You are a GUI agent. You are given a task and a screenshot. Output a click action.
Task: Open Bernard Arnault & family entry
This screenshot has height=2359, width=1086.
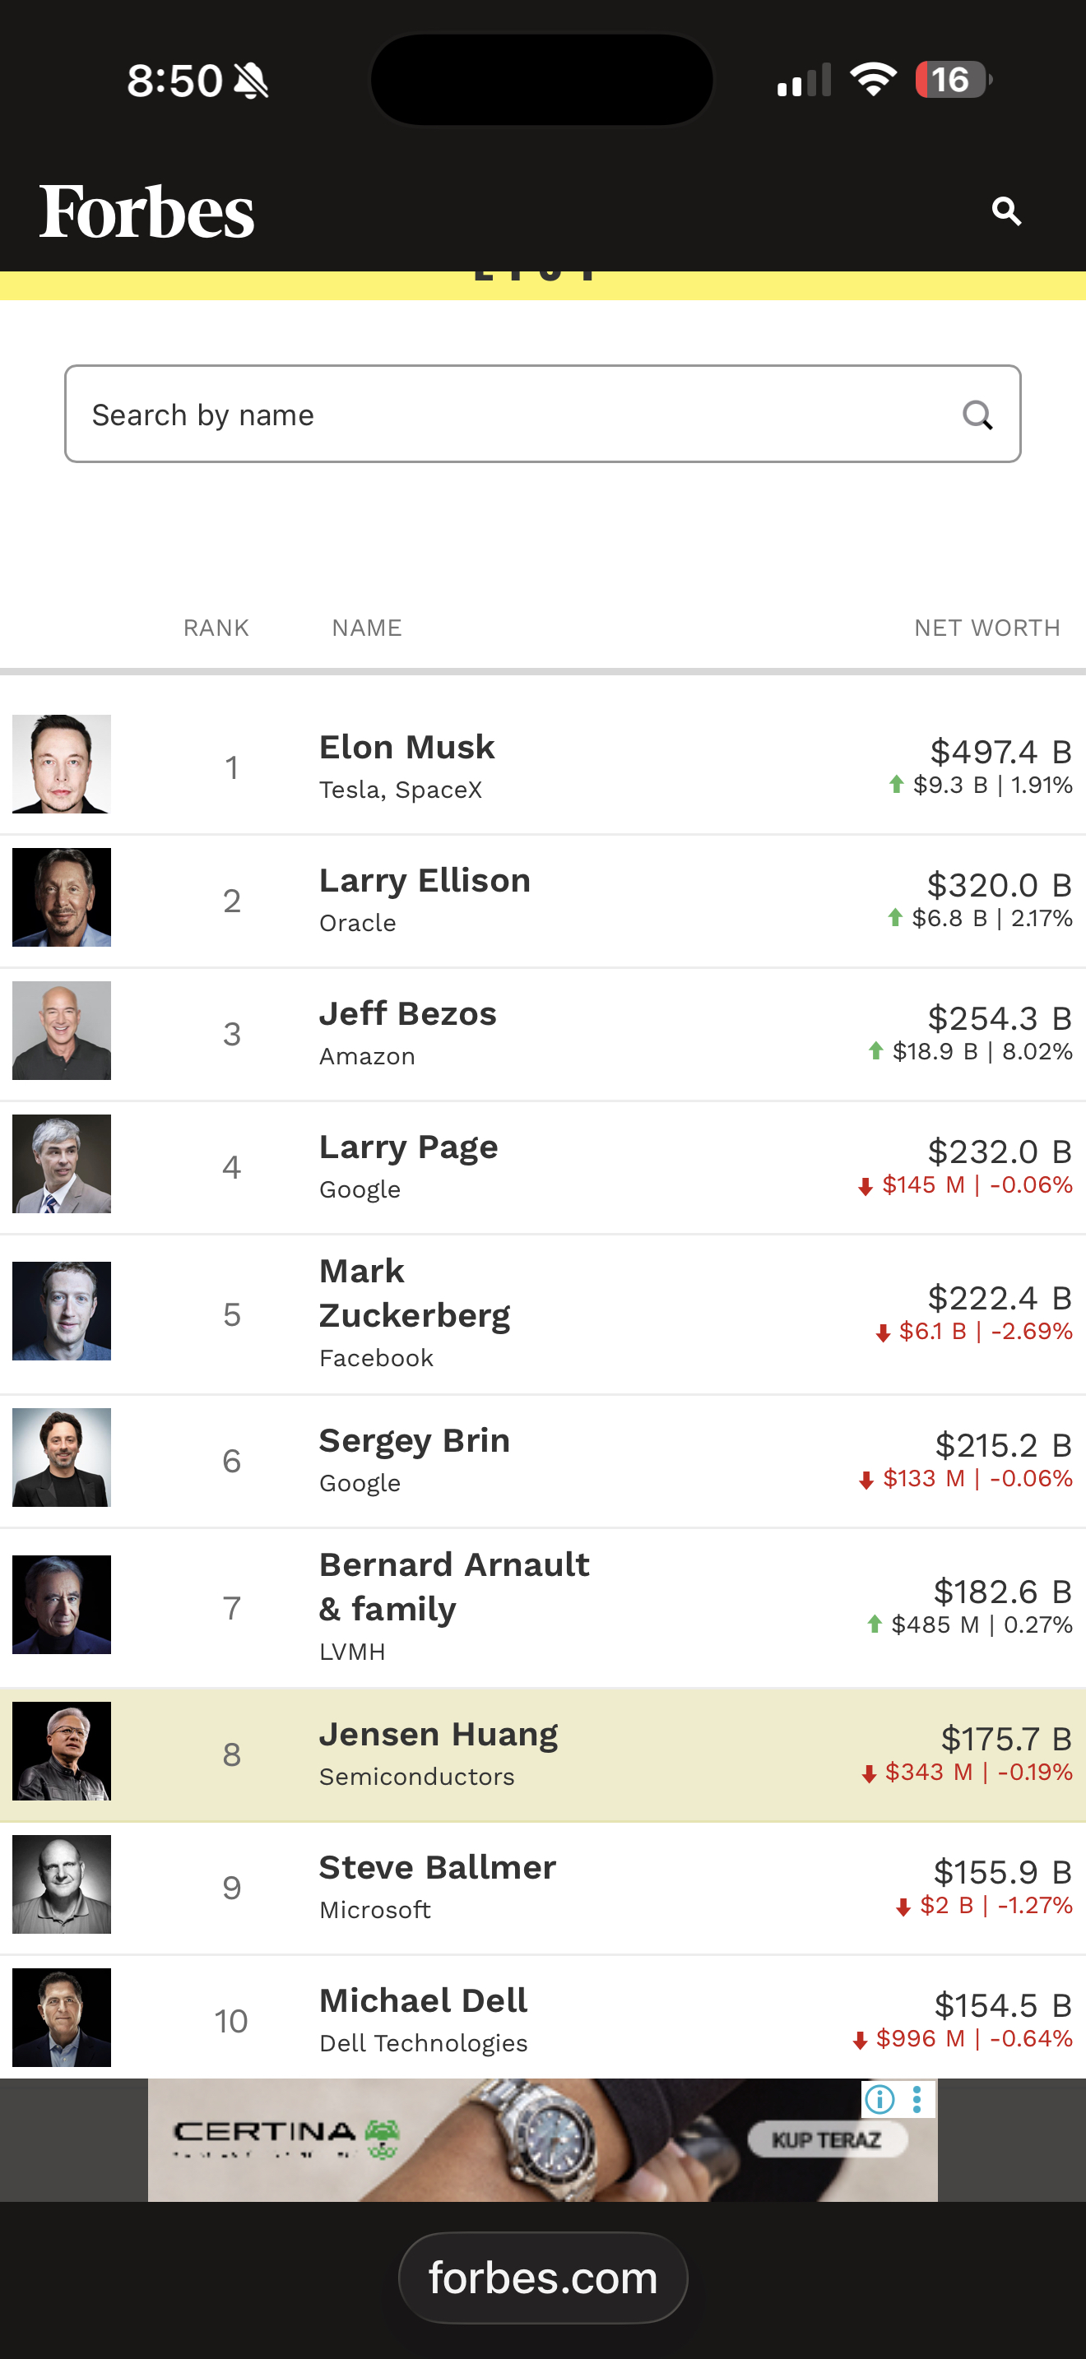(x=453, y=1587)
